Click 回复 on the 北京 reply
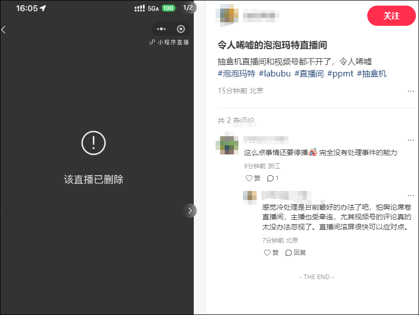 pyautogui.click(x=296, y=253)
